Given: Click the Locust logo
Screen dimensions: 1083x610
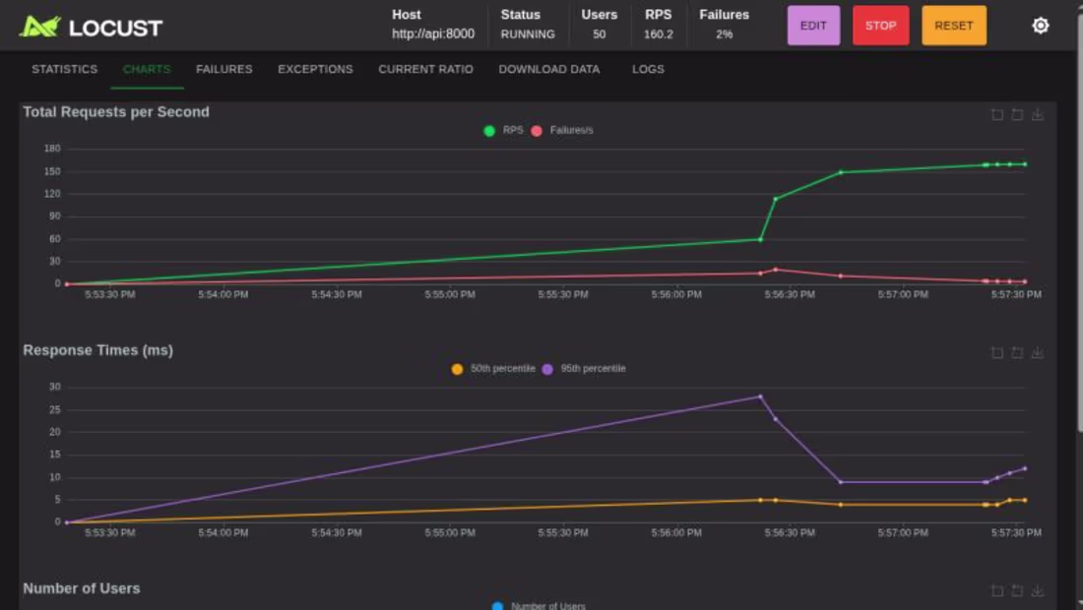Looking at the screenshot, I should tap(91, 27).
